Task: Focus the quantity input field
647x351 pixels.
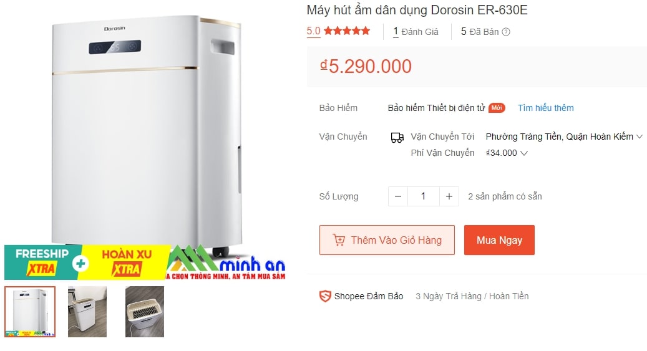Action: point(424,196)
